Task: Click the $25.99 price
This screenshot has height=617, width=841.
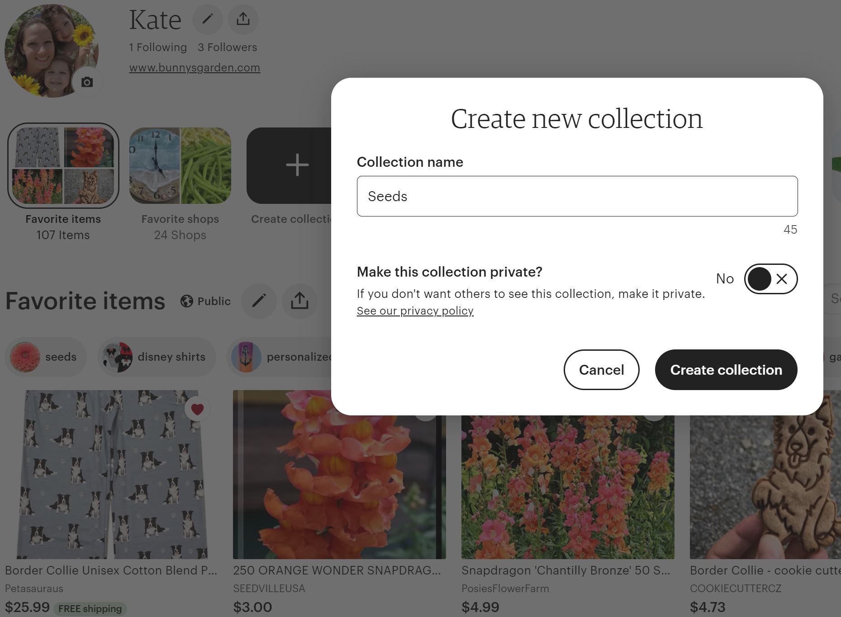Action: coord(28,607)
